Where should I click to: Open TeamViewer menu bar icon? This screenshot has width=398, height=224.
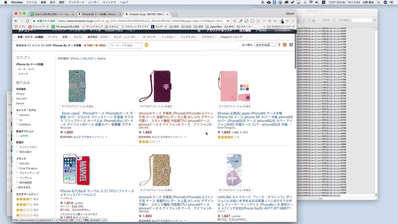(274, 2)
